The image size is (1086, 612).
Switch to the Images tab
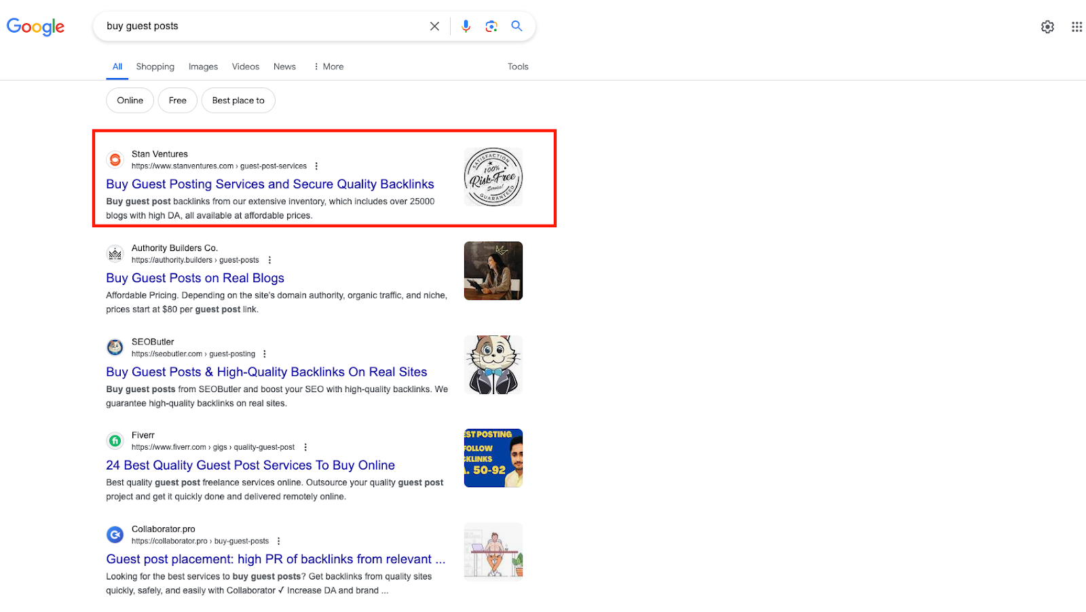tap(203, 66)
